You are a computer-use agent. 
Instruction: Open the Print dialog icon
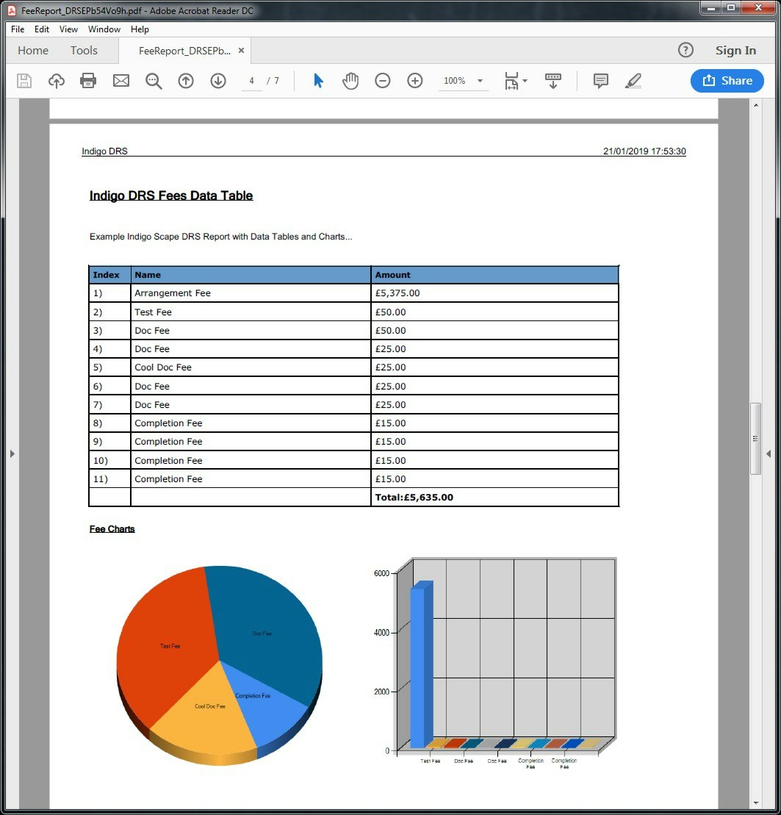88,81
